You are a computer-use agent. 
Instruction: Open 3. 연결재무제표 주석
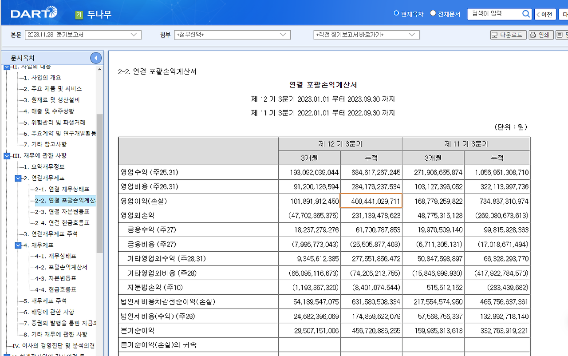(x=50, y=234)
